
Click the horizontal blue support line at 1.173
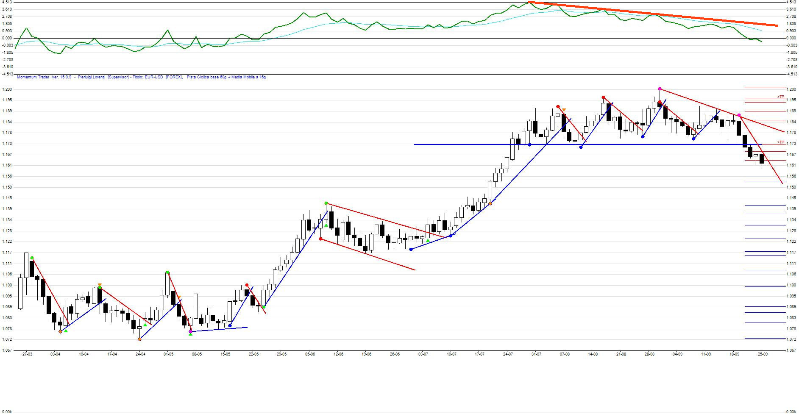(x=466, y=144)
